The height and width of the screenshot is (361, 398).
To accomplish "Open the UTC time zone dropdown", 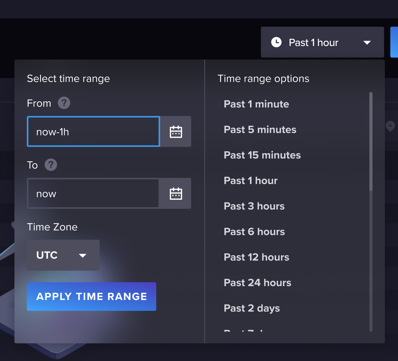I will coord(63,255).
